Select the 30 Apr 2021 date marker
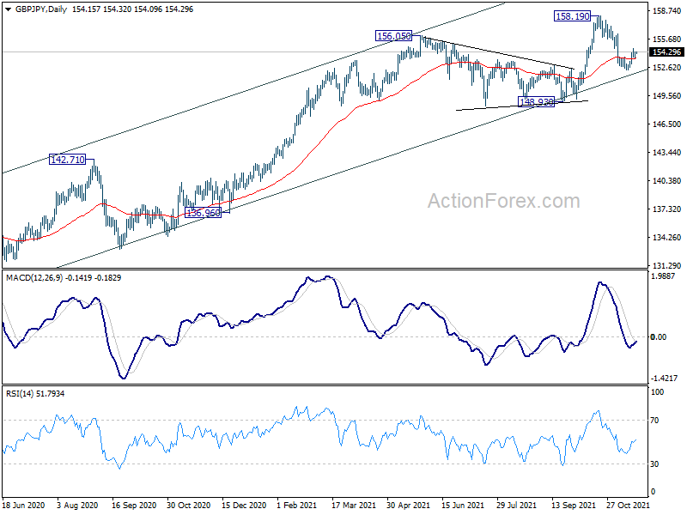687x515 pixels. click(408, 505)
